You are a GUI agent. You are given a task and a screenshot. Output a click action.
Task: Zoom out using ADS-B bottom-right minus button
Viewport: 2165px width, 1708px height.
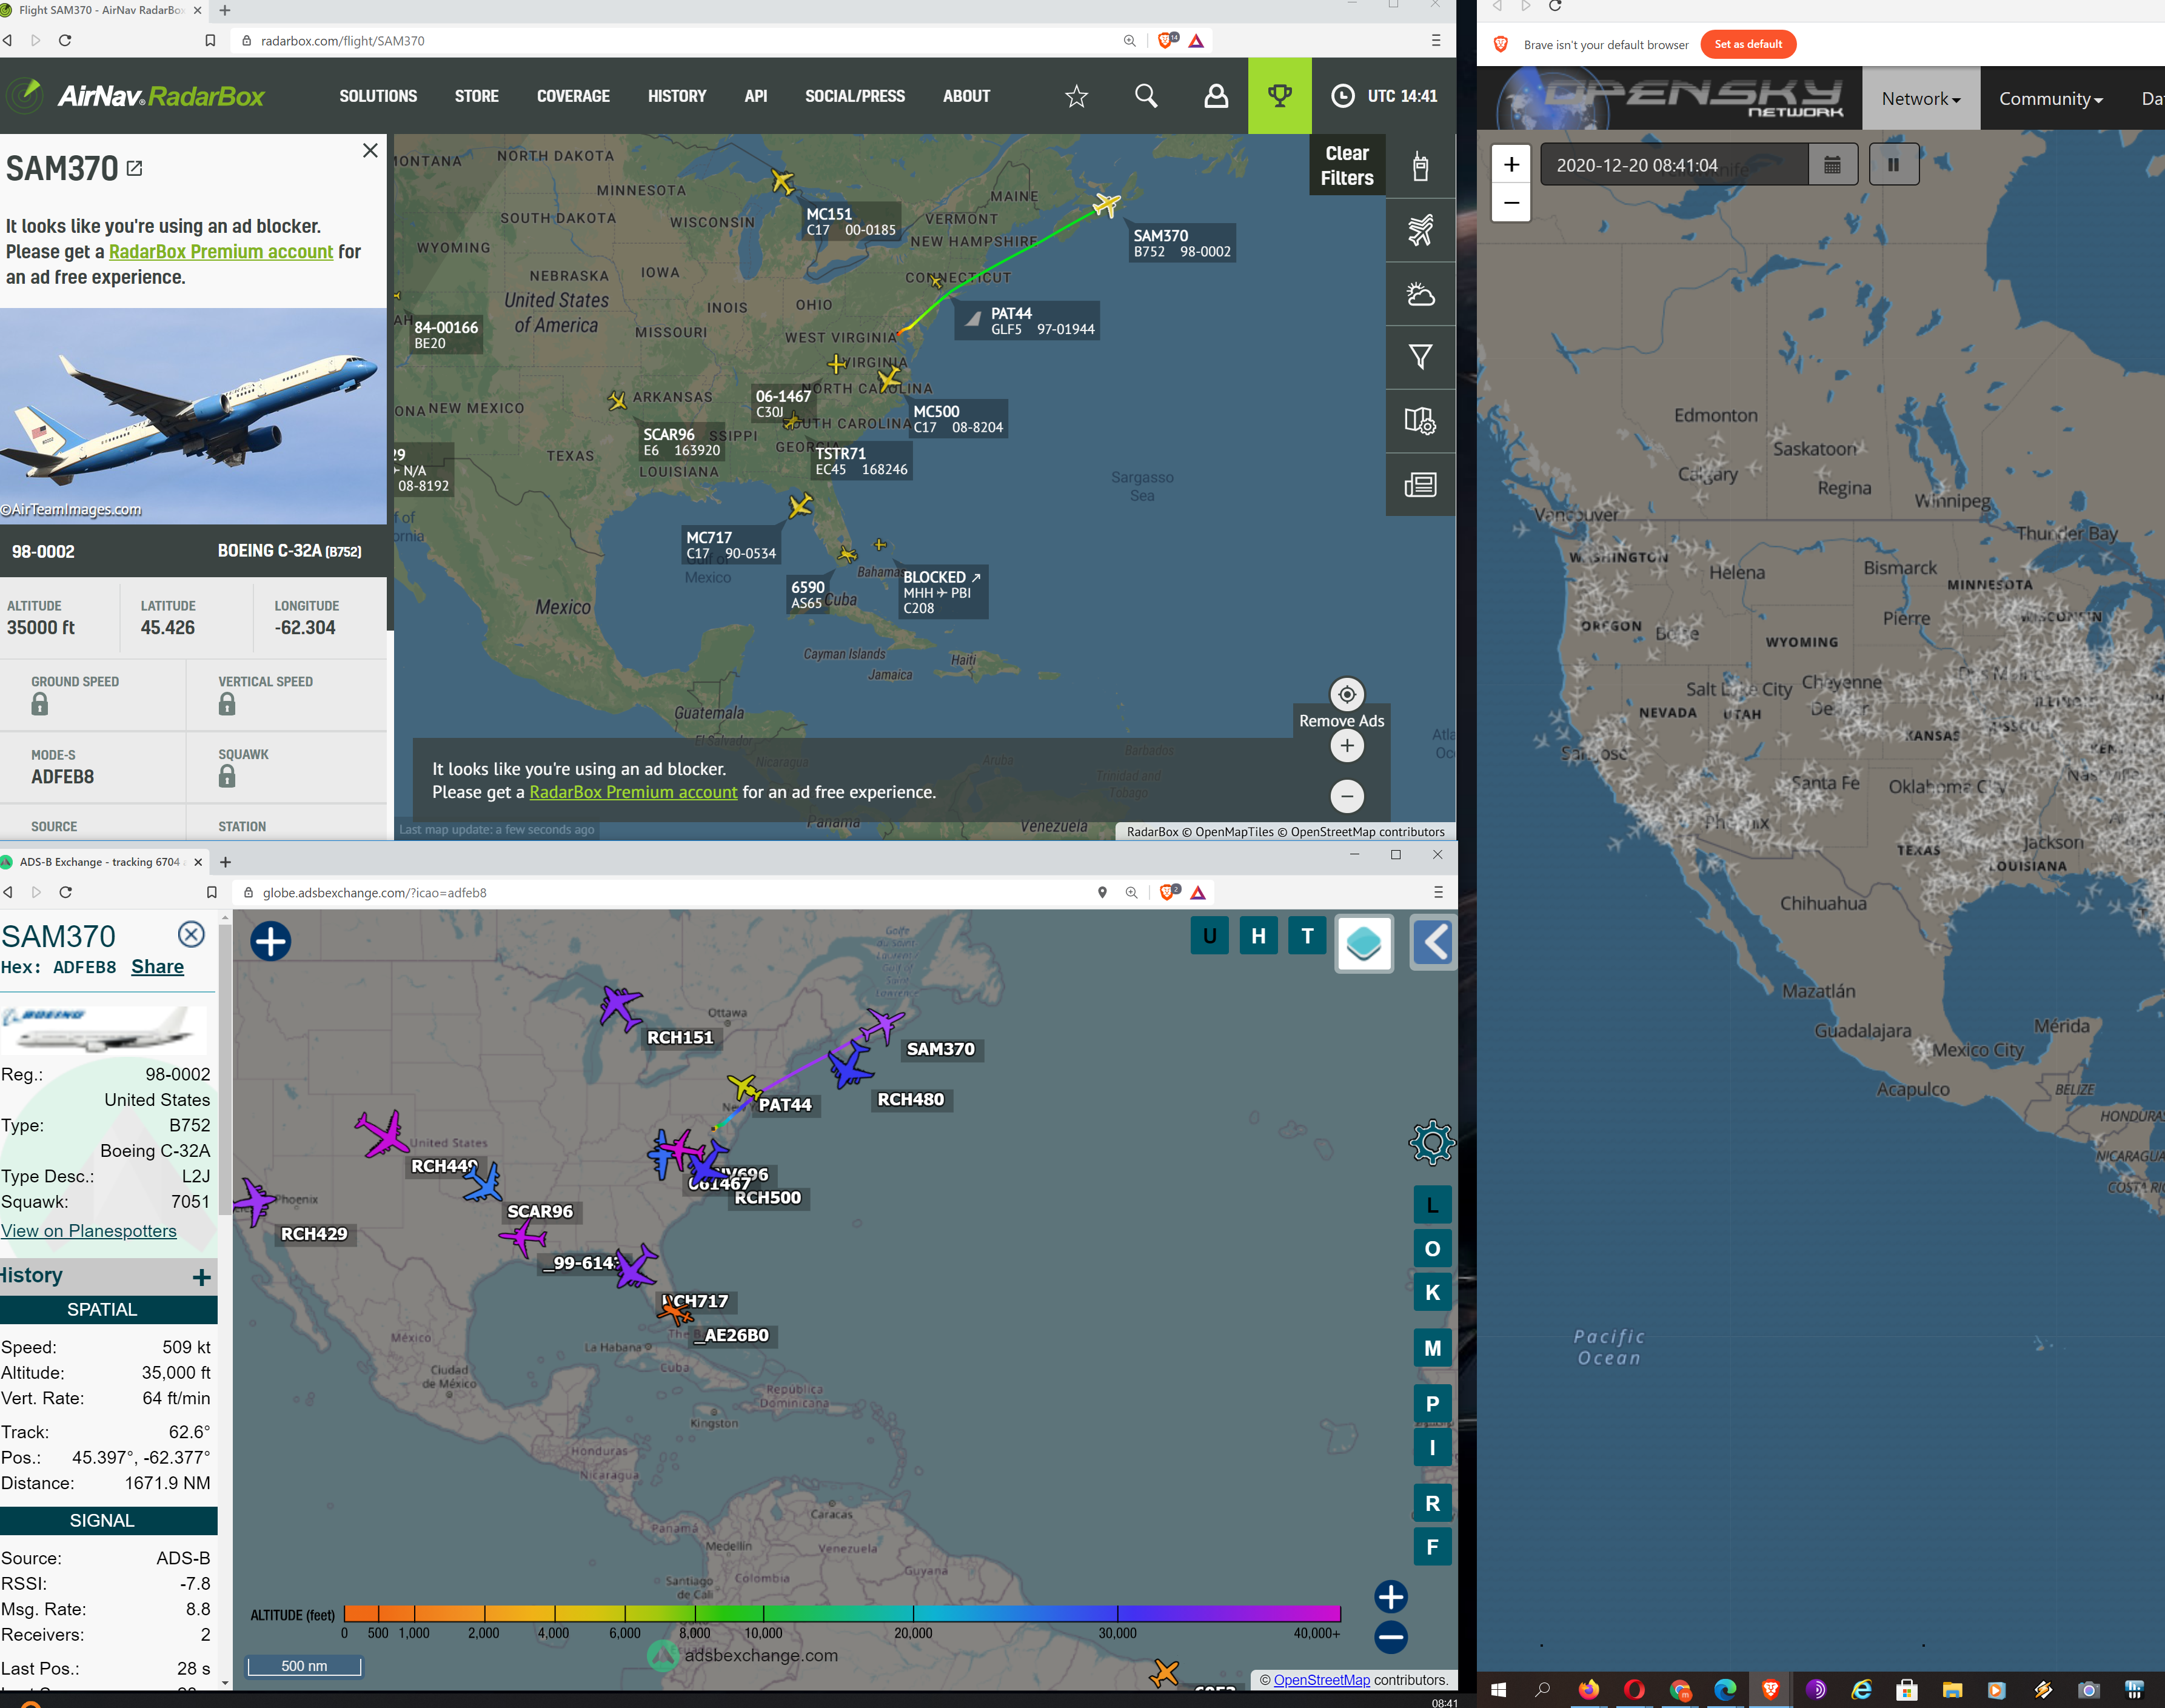click(x=1390, y=1637)
